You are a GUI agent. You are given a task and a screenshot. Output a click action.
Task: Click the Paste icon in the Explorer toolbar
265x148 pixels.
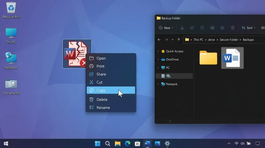pyautogui.click(x=202, y=28)
